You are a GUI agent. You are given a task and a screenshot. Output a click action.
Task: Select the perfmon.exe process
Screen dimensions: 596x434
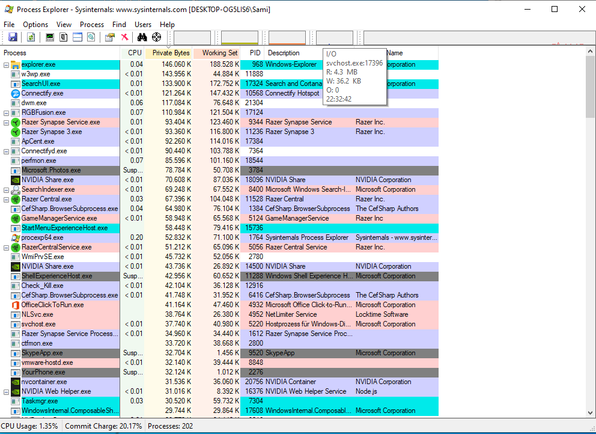click(219, 160)
